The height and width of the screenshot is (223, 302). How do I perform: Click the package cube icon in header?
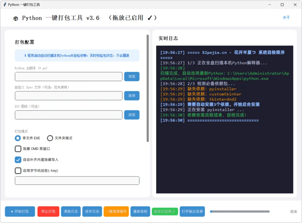(x=16, y=18)
